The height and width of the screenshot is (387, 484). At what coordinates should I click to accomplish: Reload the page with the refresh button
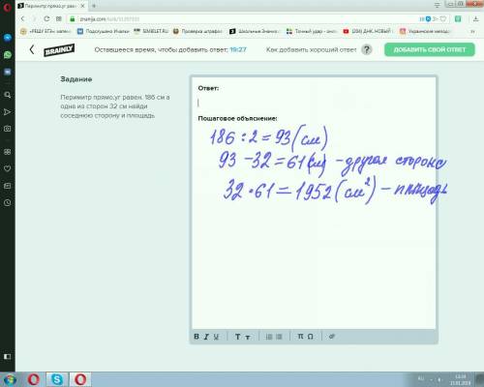pyautogui.click(x=46, y=18)
